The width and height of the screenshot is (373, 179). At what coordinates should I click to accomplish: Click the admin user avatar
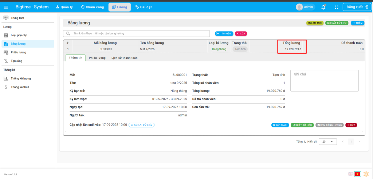[x=299, y=7]
